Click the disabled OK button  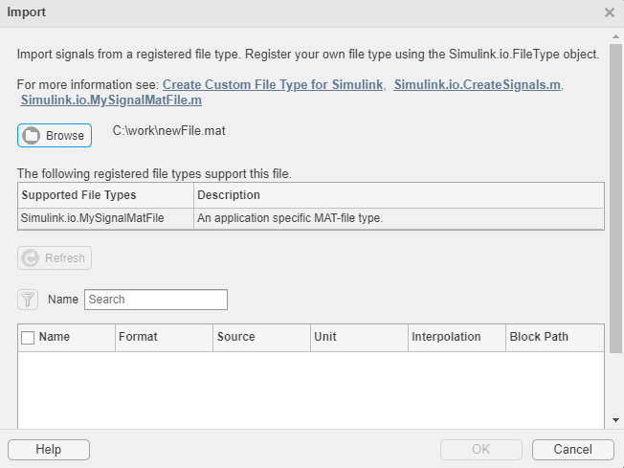pos(480,450)
